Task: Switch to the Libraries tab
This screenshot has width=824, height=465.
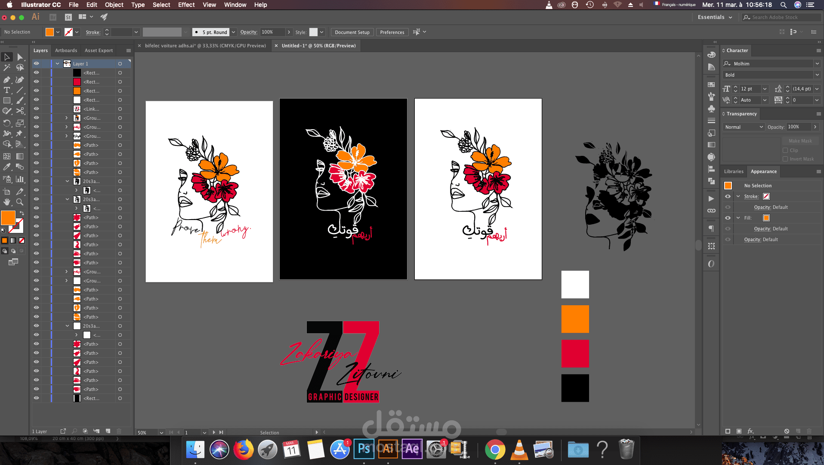Action: tap(734, 171)
